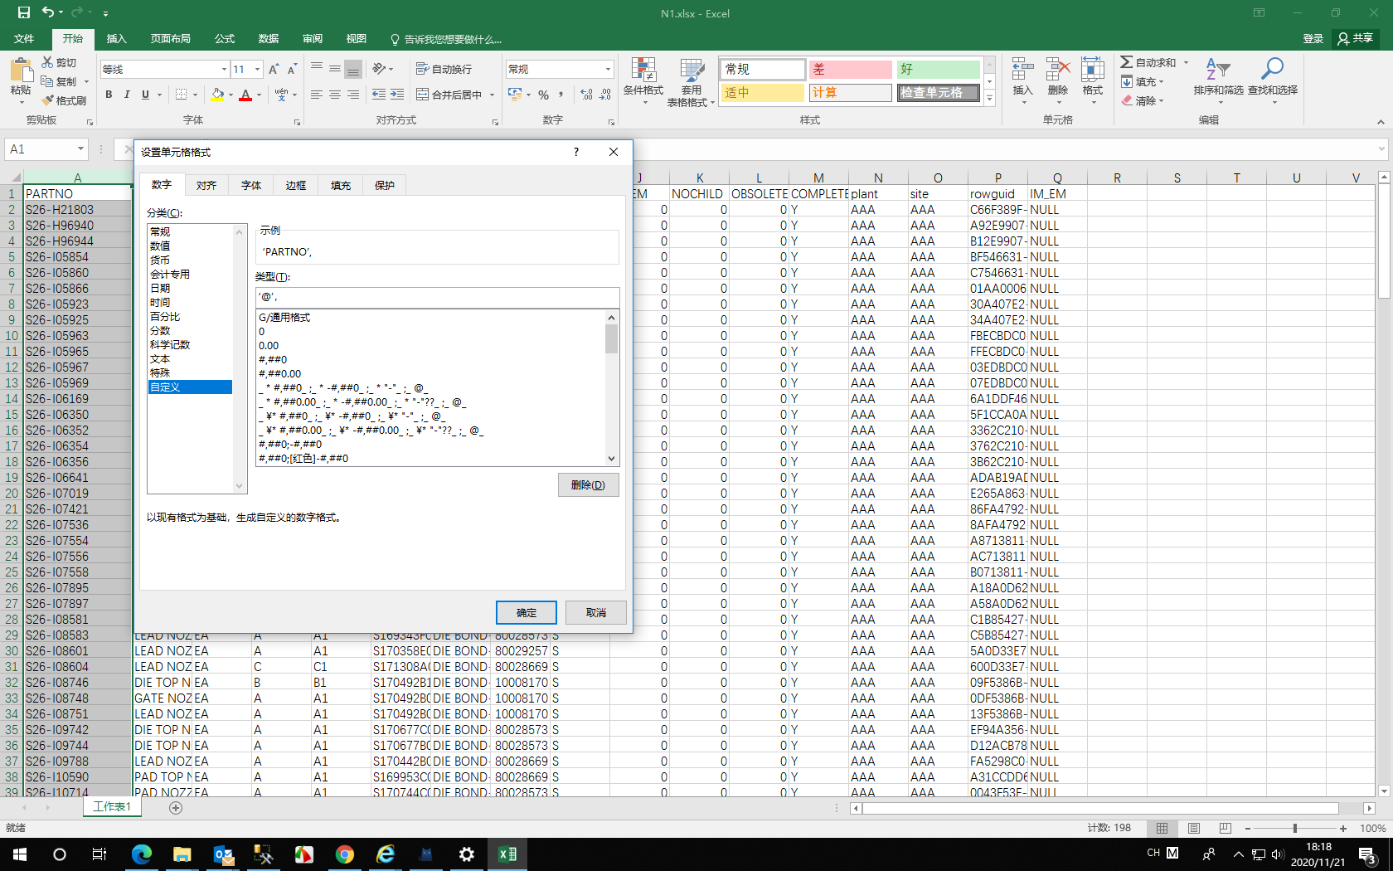The image size is (1393, 871).
Task: Click the 共享 share button
Action: point(1356,39)
